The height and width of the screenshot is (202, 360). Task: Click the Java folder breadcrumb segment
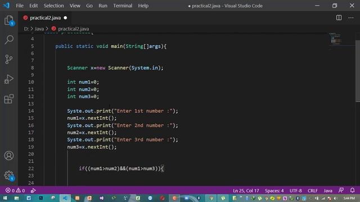[x=39, y=29]
